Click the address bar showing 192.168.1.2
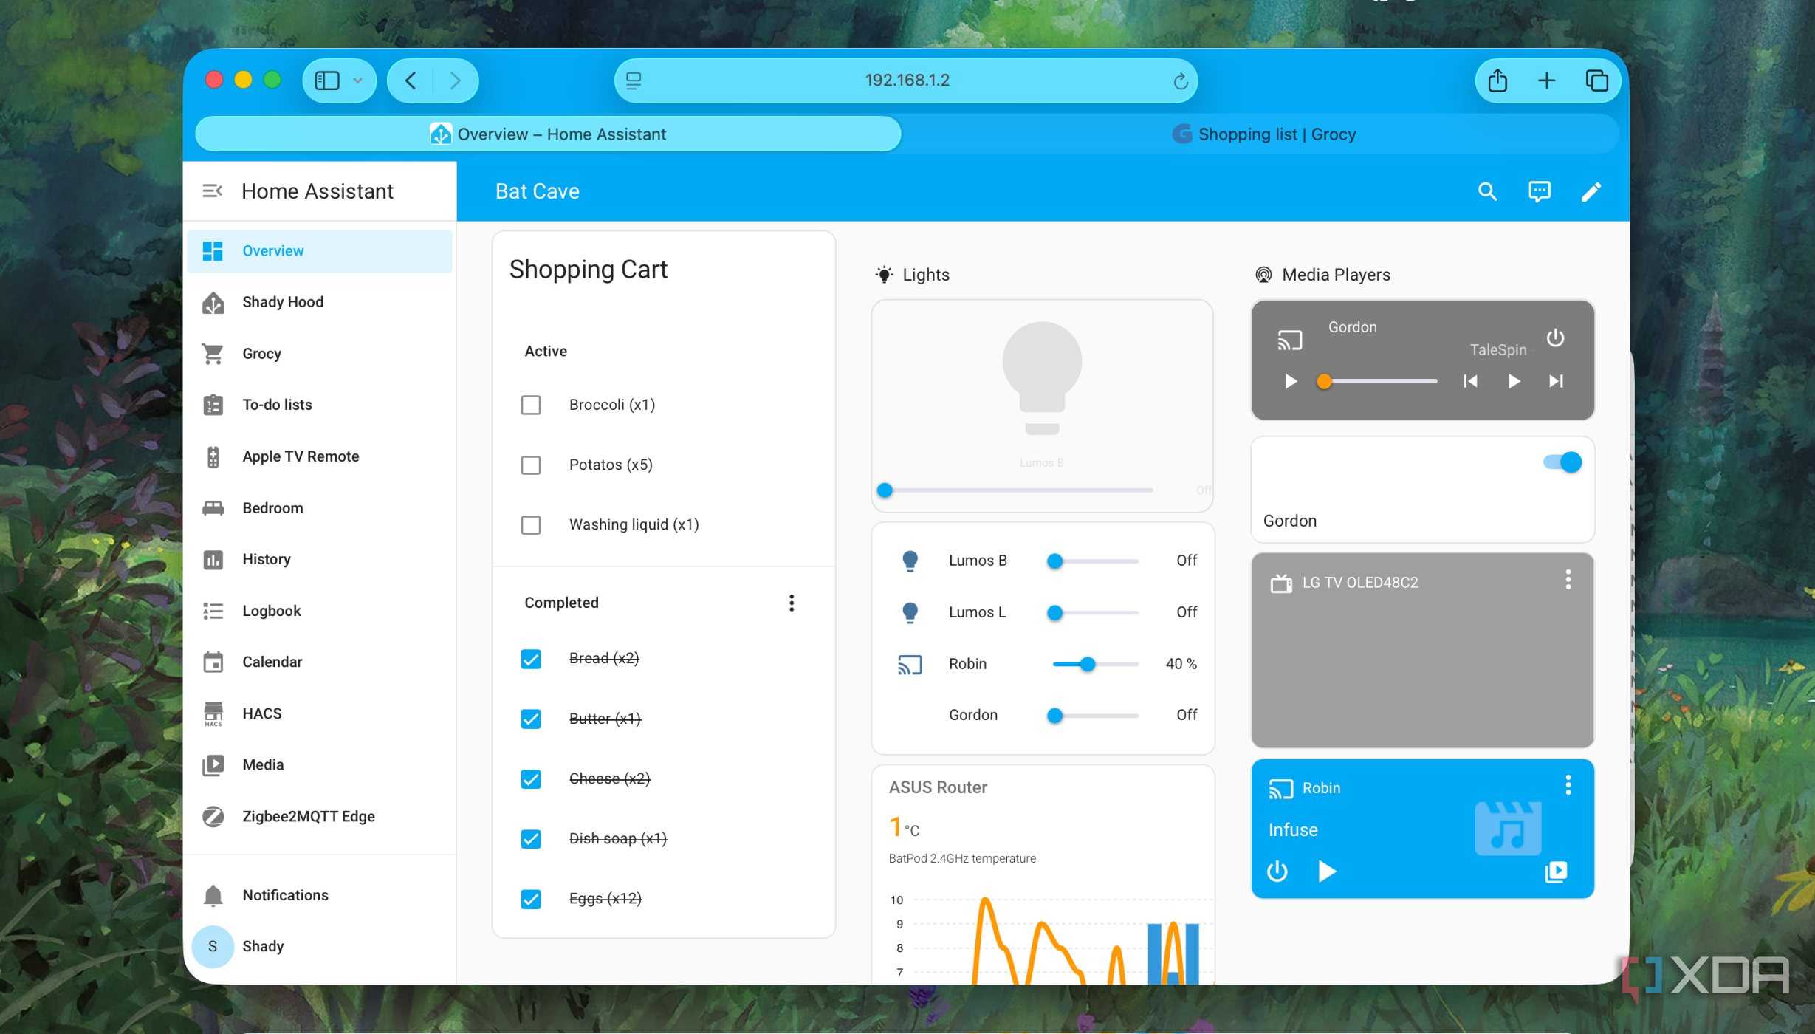1815x1034 pixels. click(906, 81)
